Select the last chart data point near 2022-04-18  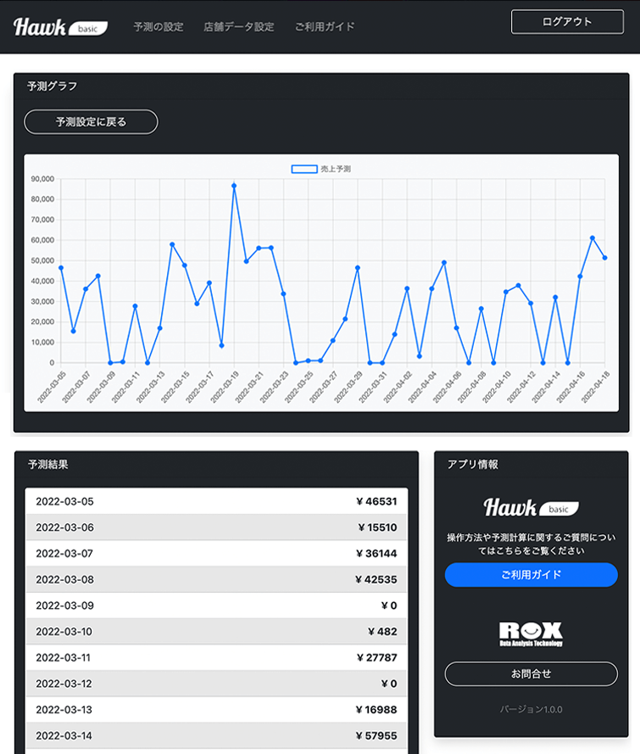click(x=605, y=258)
